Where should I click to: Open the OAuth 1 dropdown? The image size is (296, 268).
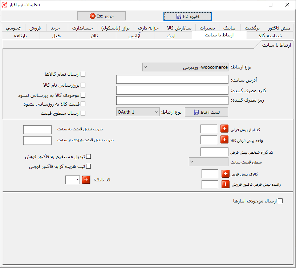138,112
